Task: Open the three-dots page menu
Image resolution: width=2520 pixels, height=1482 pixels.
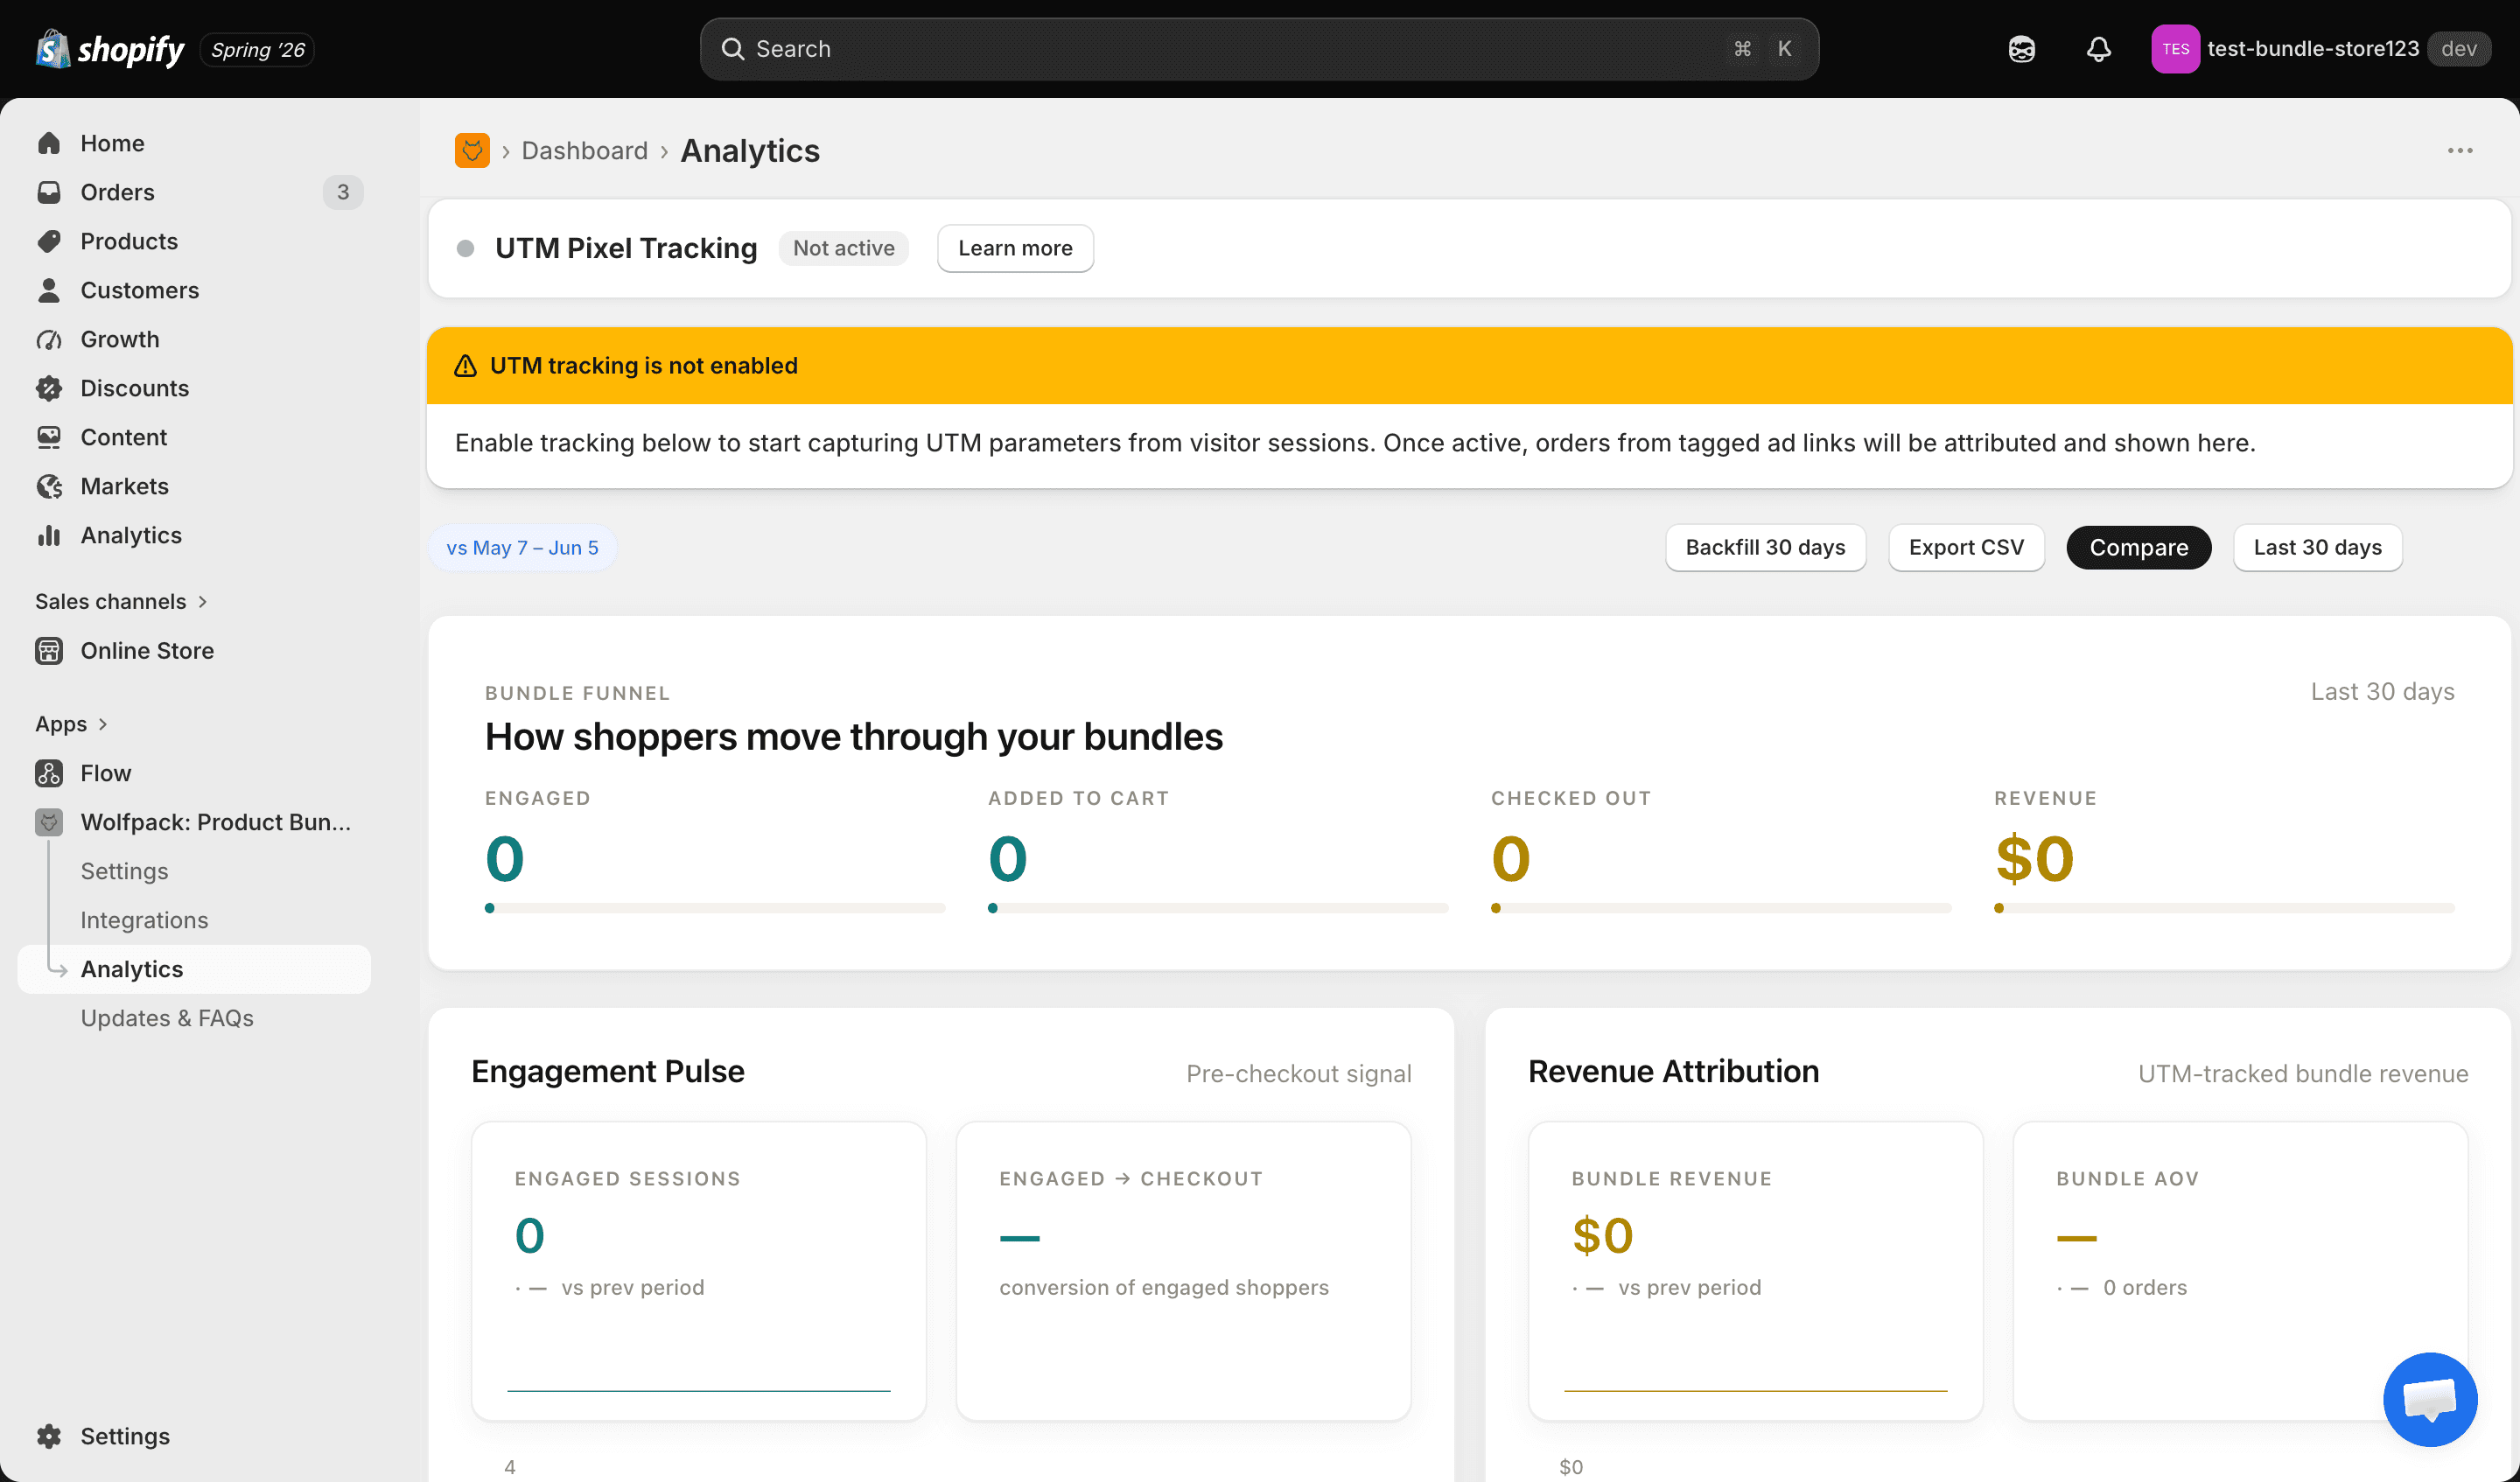Action: pos(2460,150)
